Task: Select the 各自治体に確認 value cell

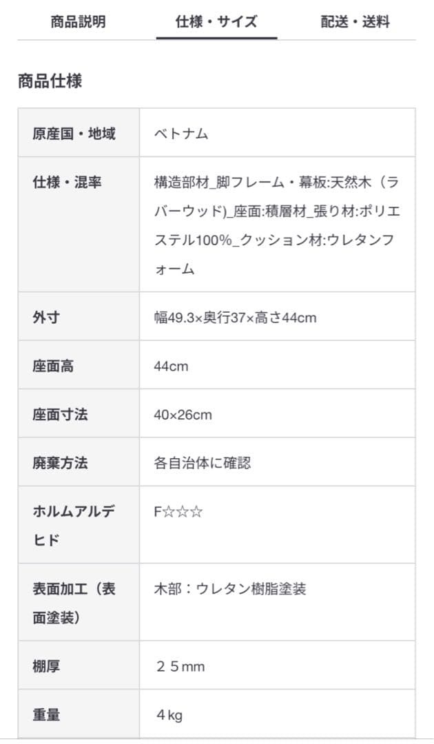Action: coord(203,463)
